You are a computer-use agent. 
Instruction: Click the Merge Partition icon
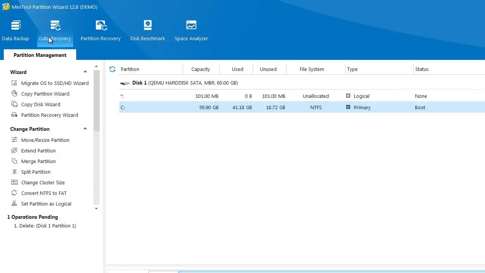(14, 161)
